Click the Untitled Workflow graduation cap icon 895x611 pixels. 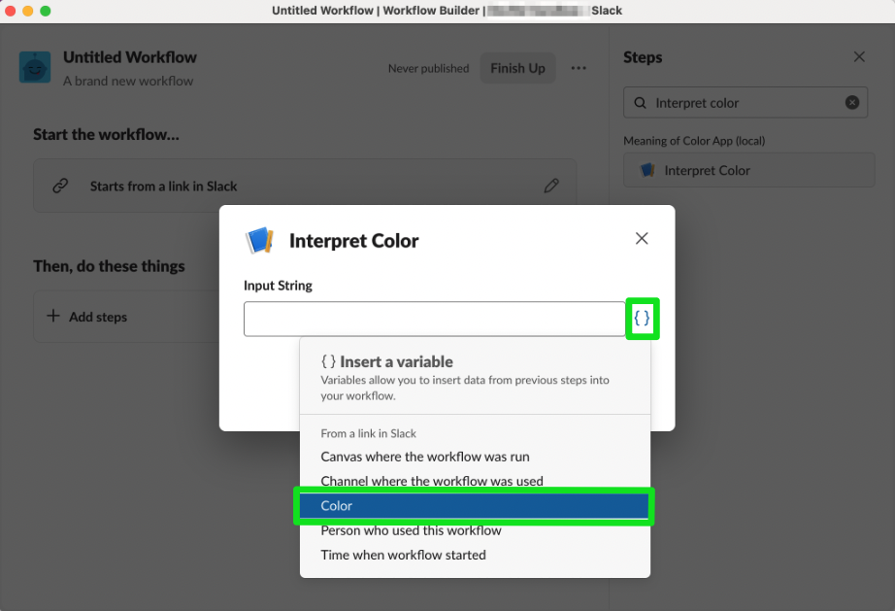(x=35, y=67)
